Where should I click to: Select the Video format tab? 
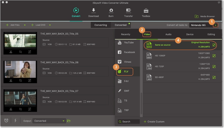[x=147, y=35]
